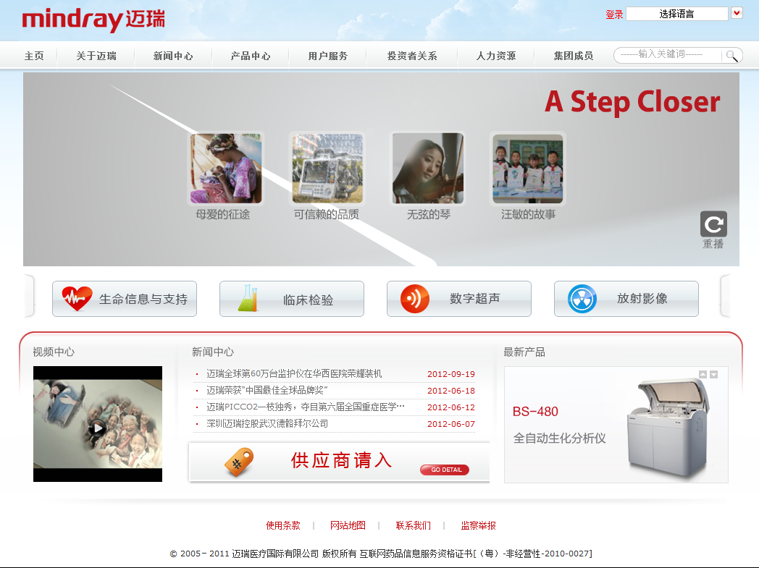Click the date 2012-06-07
The image size is (759, 568).
pos(451,424)
